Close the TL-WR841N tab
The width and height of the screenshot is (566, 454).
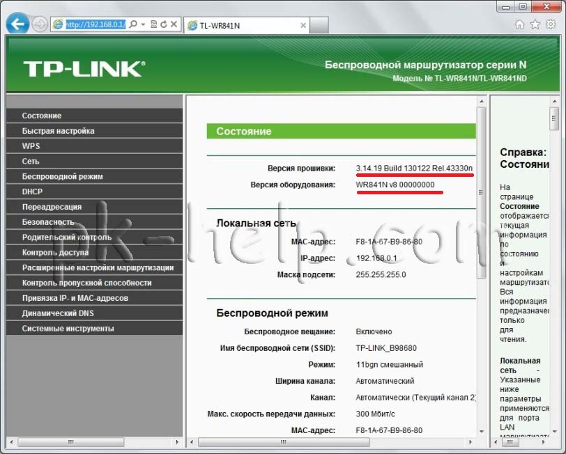coord(303,25)
